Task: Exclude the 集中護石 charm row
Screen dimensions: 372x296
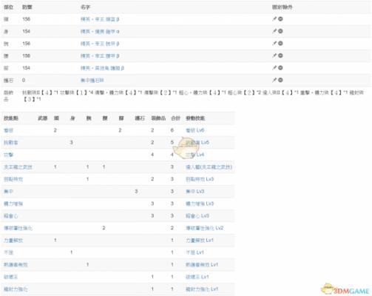Action: [x=280, y=80]
